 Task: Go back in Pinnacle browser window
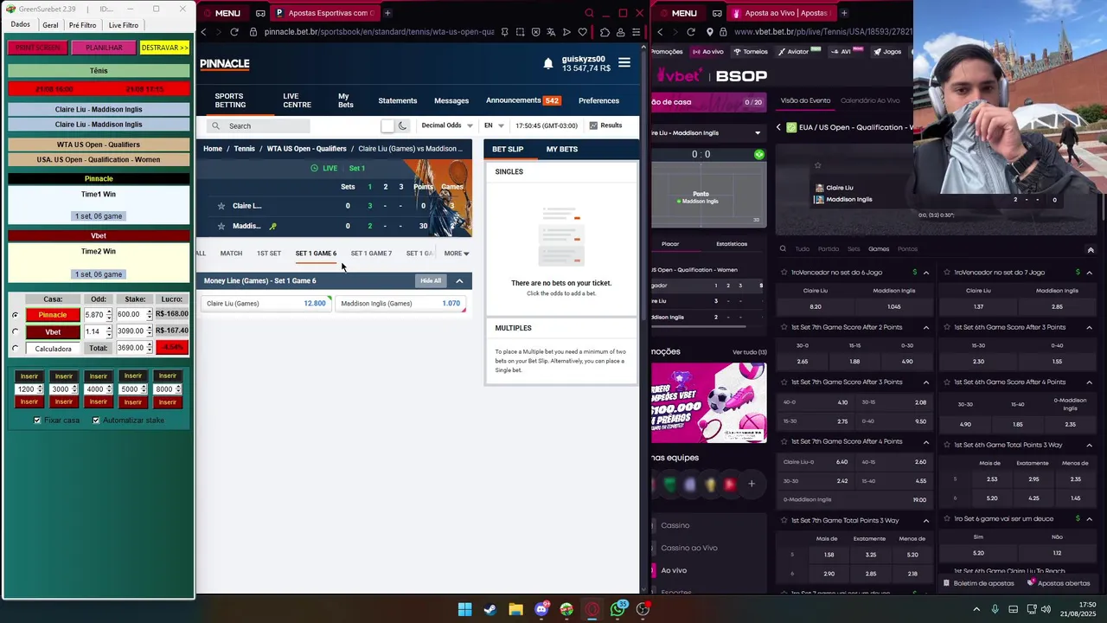203,32
